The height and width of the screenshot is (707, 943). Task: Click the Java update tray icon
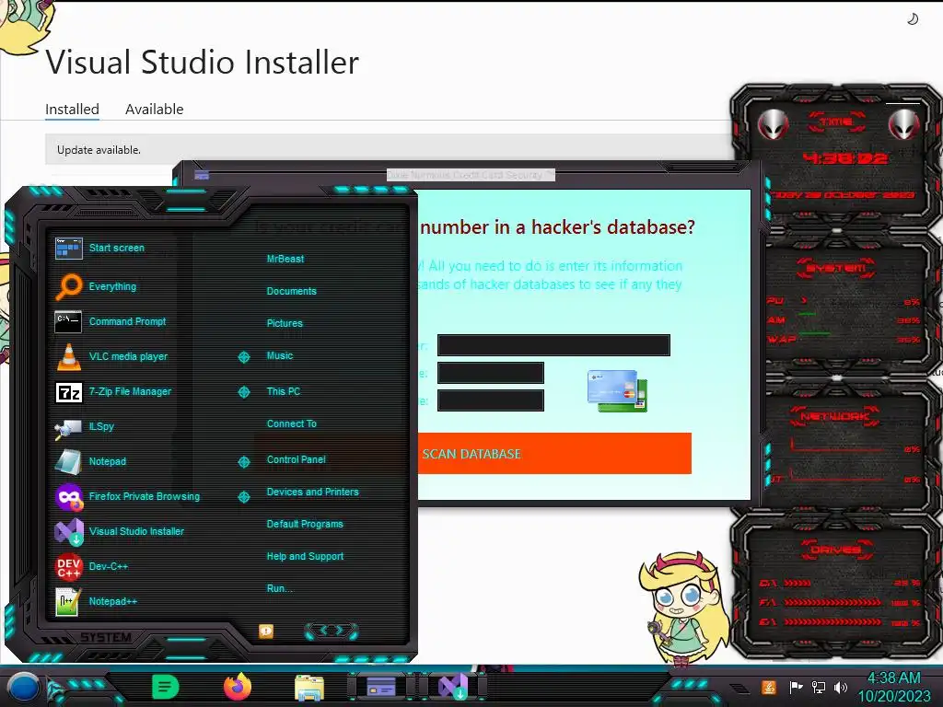coord(769,687)
